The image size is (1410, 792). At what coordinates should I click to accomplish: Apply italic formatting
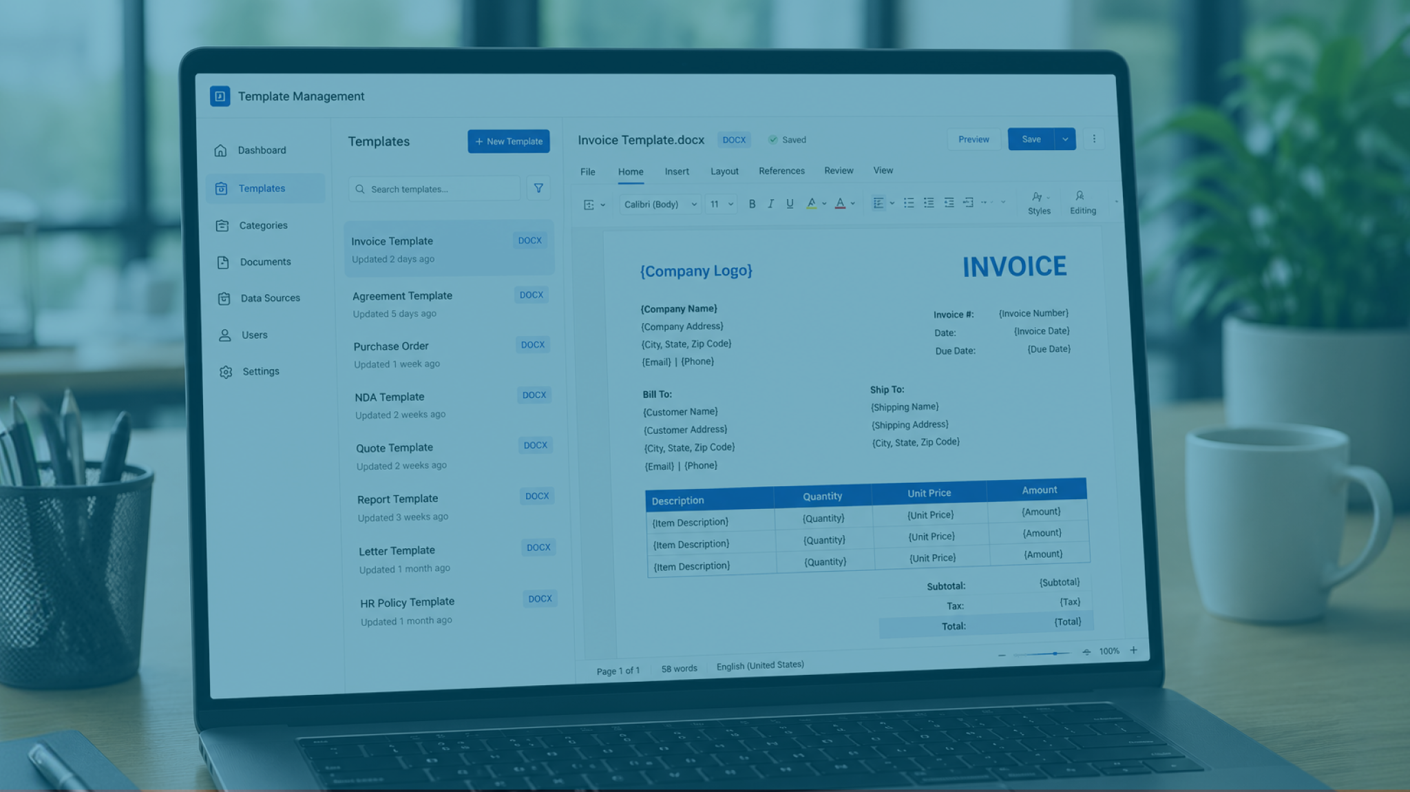pos(770,204)
